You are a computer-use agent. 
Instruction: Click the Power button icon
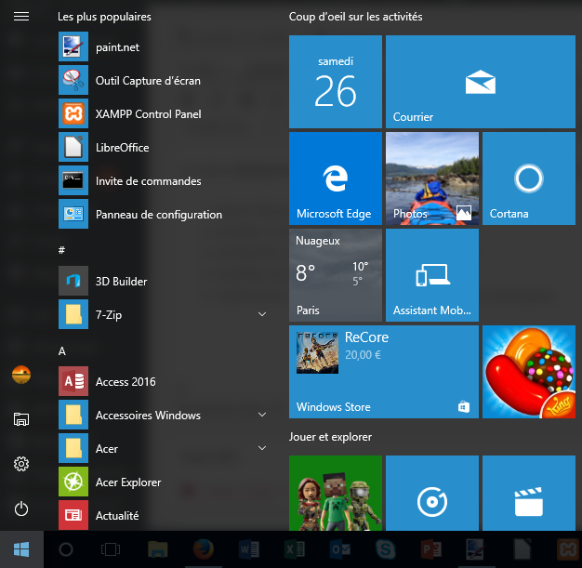click(21, 509)
